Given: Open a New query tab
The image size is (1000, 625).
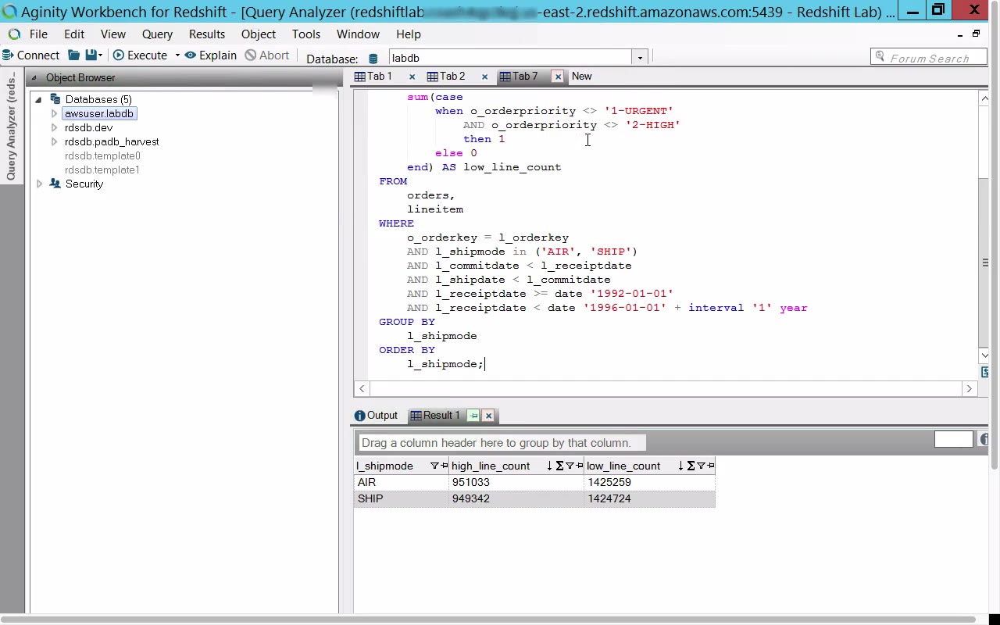Looking at the screenshot, I should pyautogui.click(x=581, y=77).
